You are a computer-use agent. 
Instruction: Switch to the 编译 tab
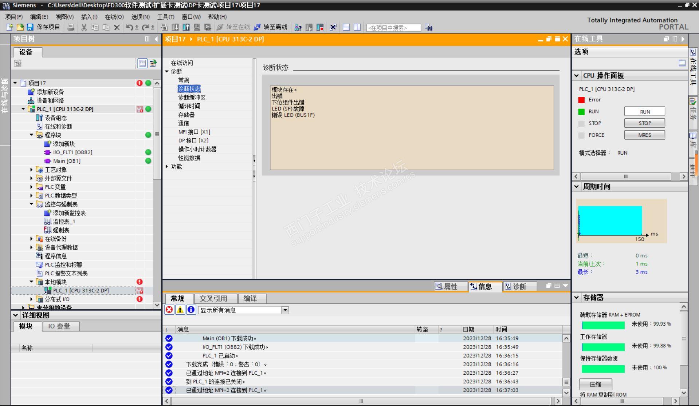coord(252,299)
